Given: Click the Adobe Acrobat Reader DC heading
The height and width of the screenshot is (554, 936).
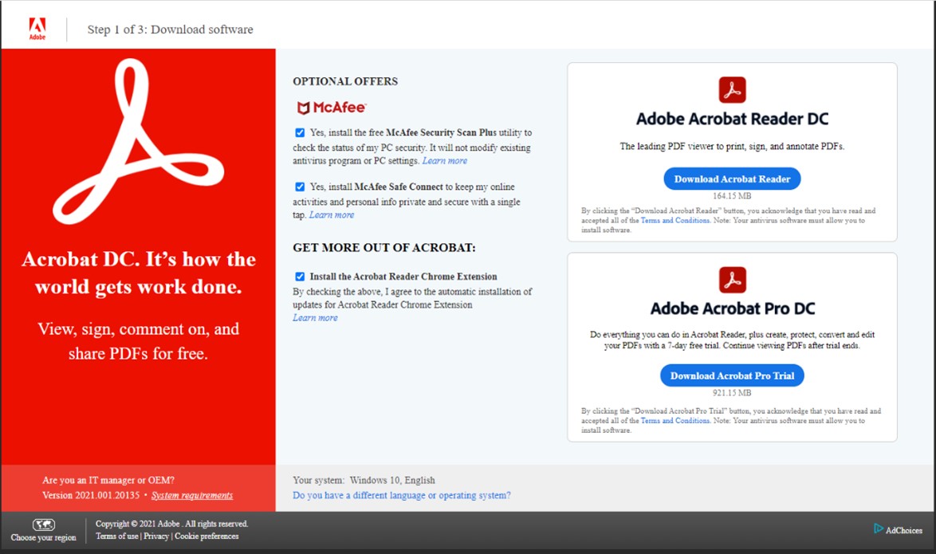Looking at the screenshot, I should click(x=732, y=119).
